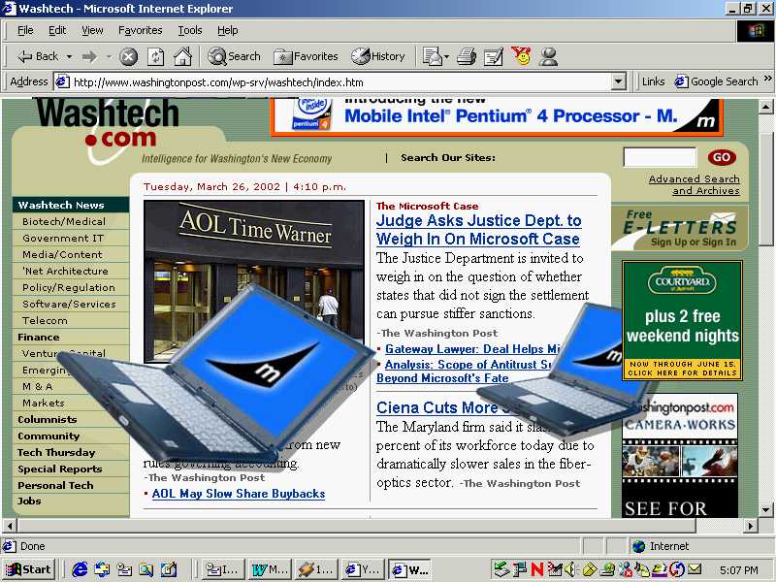Screen dimensions: 776x582
Task: Click the 5:07 PM taskbar clock
Action: pyautogui.click(x=738, y=570)
